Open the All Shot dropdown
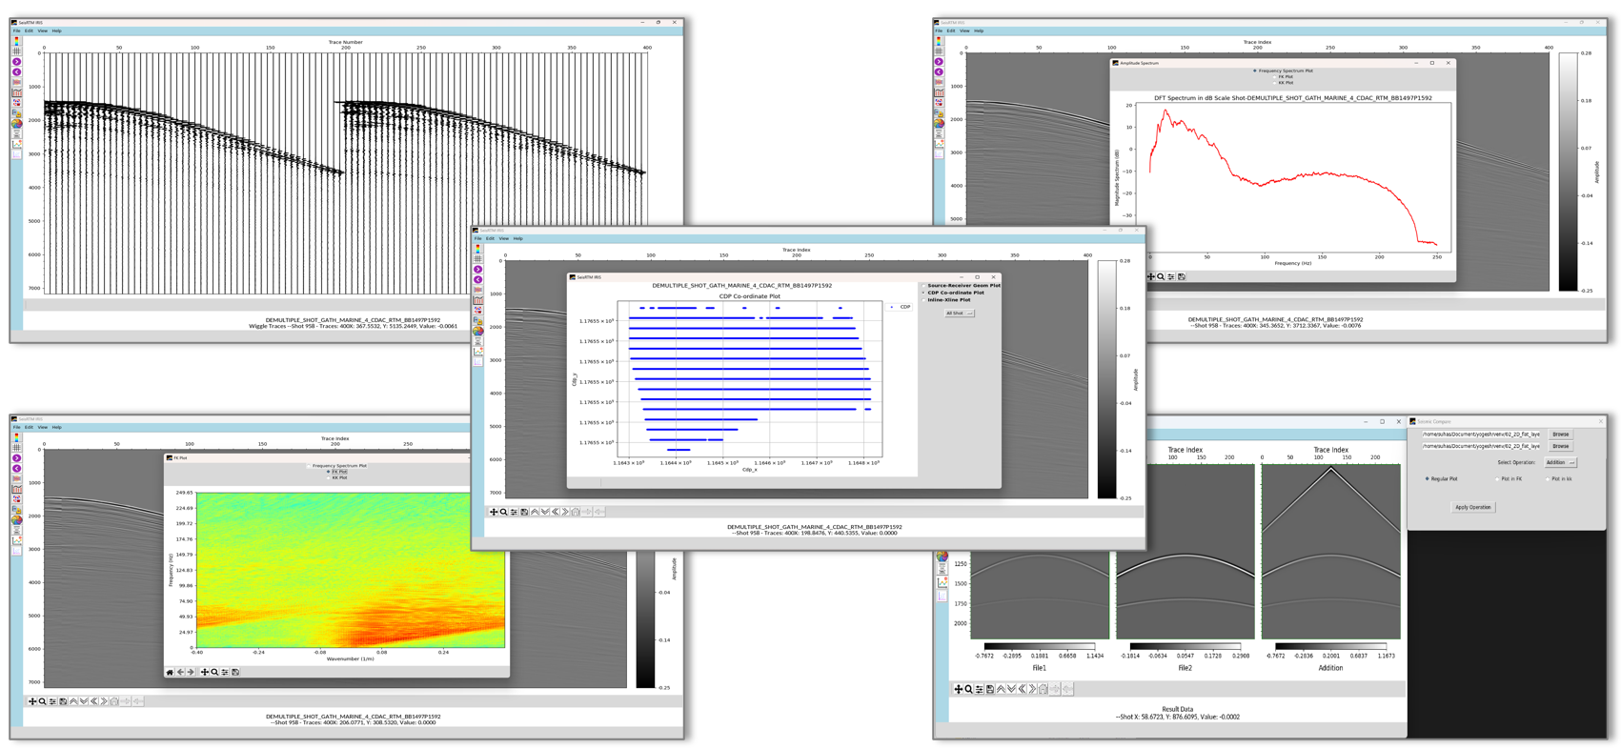 pyautogui.click(x=959, y=313)
